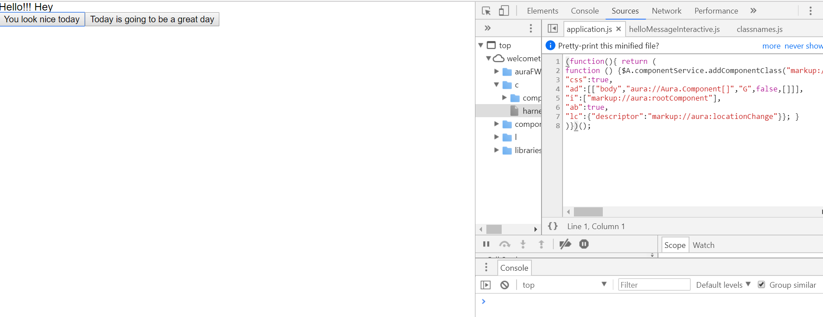Click the code editor scrollbar left arrow
The height and width of the screenshot is (317, 823).
[x=568, y=212]
